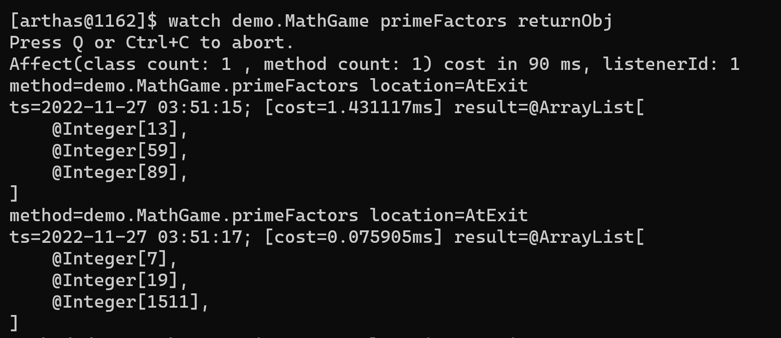Click the watch command word

(194, 21)
